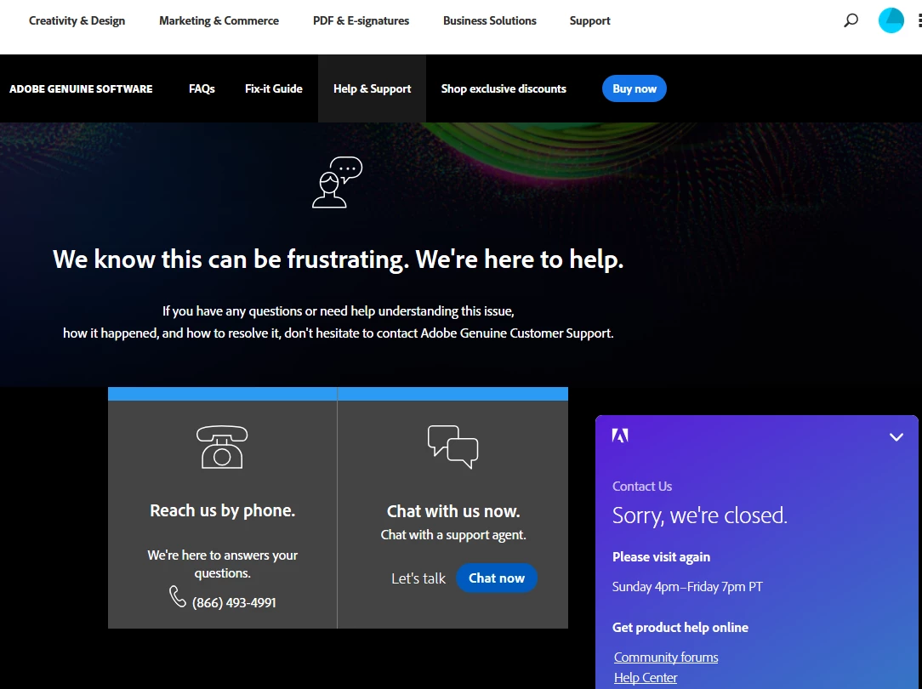Open Business Solutions menu
The height and width of the screenshot is (689, 922).
490,20
